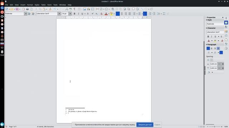Toggle Bold in the sidebar Character section
This screenshot has width=229, height=128.
pyautogui.click(x=208, y=37)
